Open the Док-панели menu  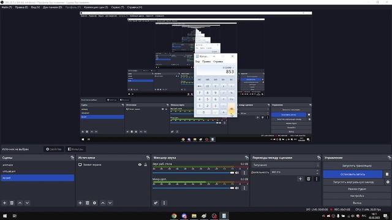53,7
